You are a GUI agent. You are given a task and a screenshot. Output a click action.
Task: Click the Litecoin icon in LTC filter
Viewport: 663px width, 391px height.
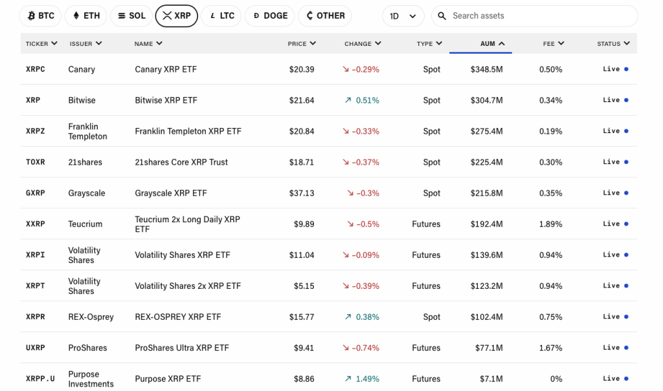(x=212, y=16)
